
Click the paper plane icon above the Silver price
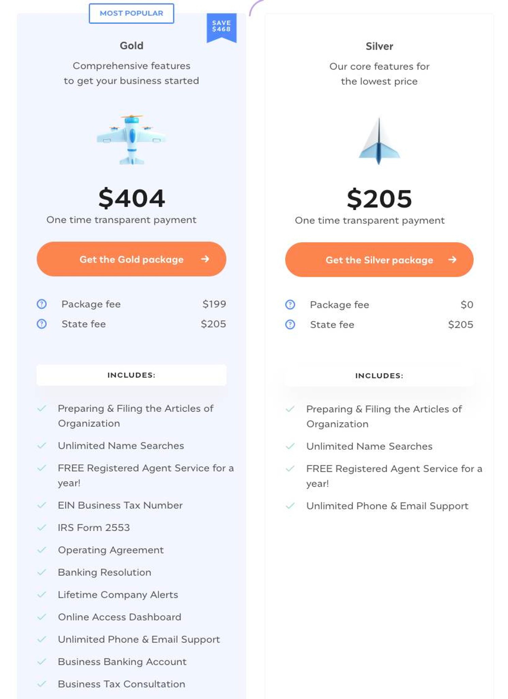[379, 141]
